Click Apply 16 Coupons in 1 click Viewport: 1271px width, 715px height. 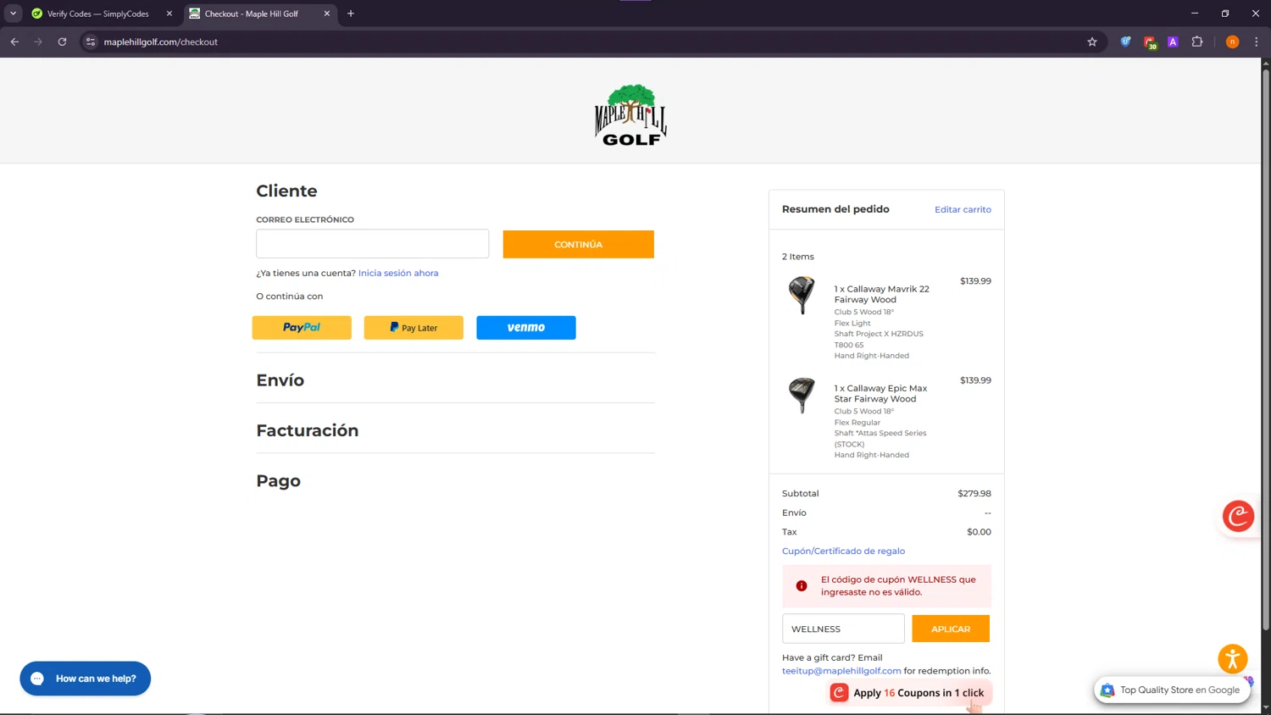tap(909, 693)
